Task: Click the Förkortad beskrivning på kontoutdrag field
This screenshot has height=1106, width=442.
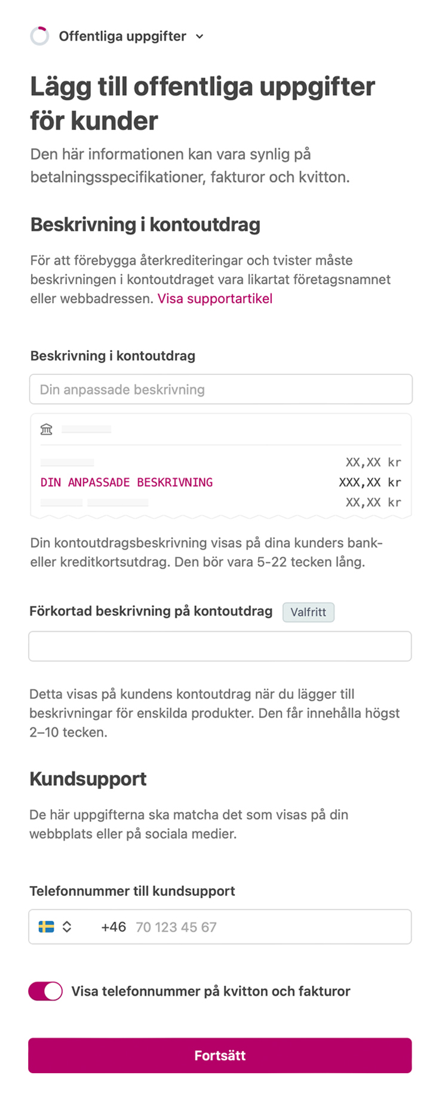Action: click(x=220, y=646)
